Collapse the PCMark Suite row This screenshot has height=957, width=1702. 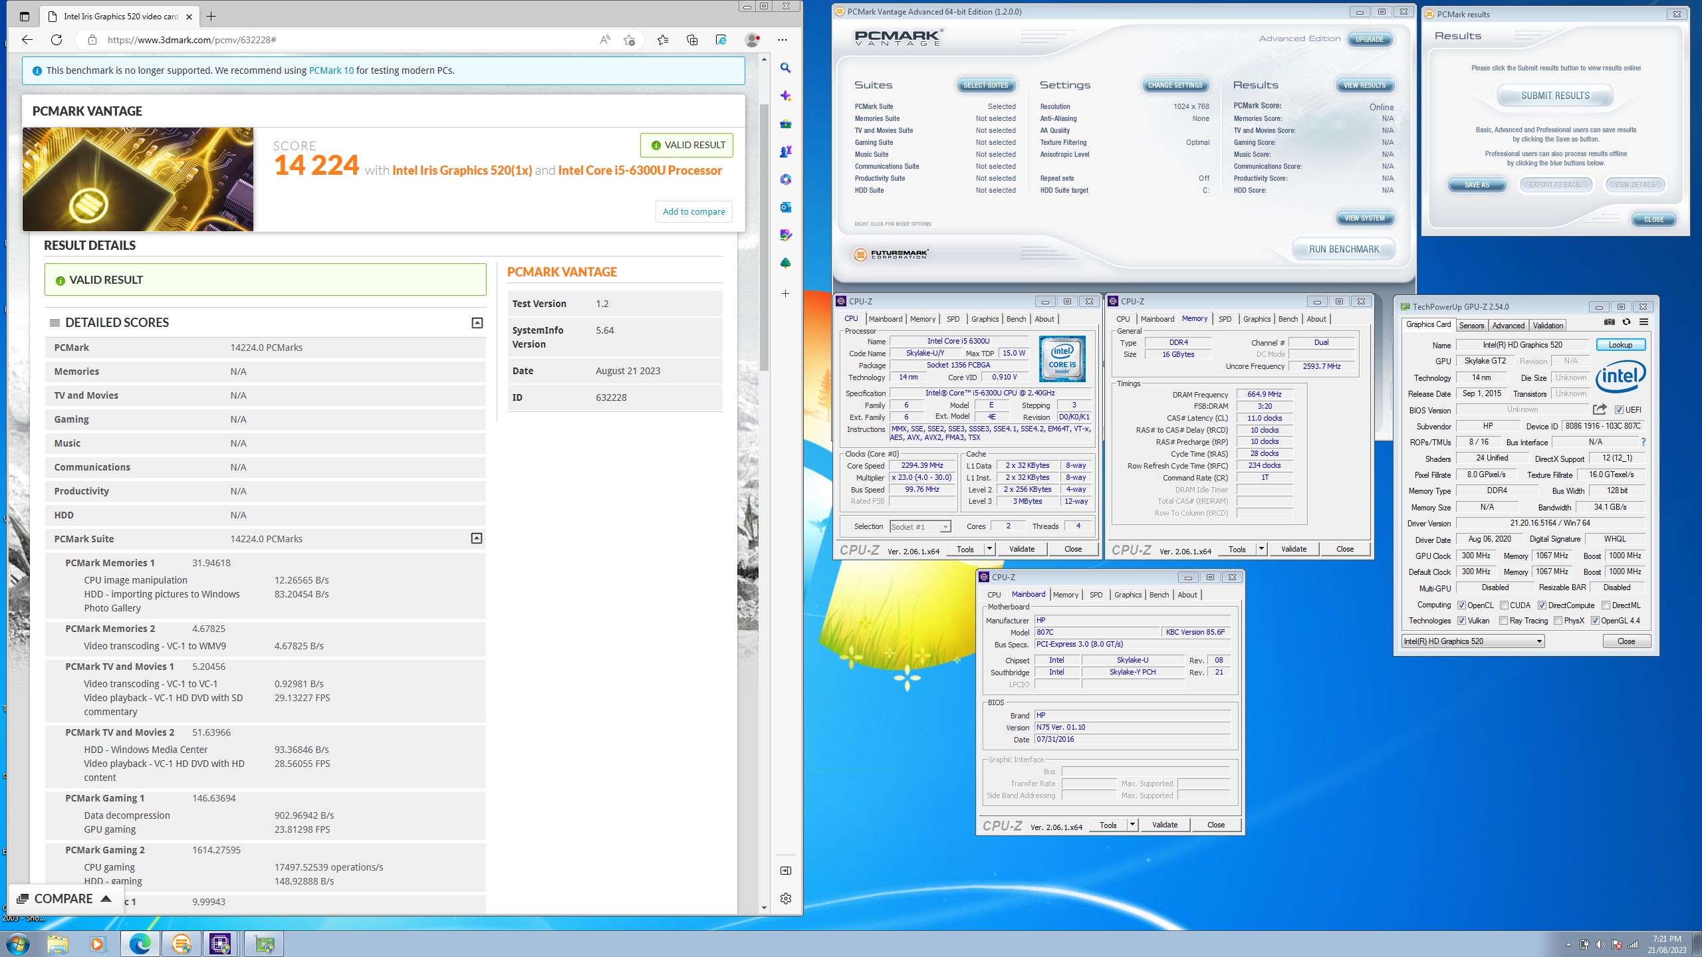point(477,538)
